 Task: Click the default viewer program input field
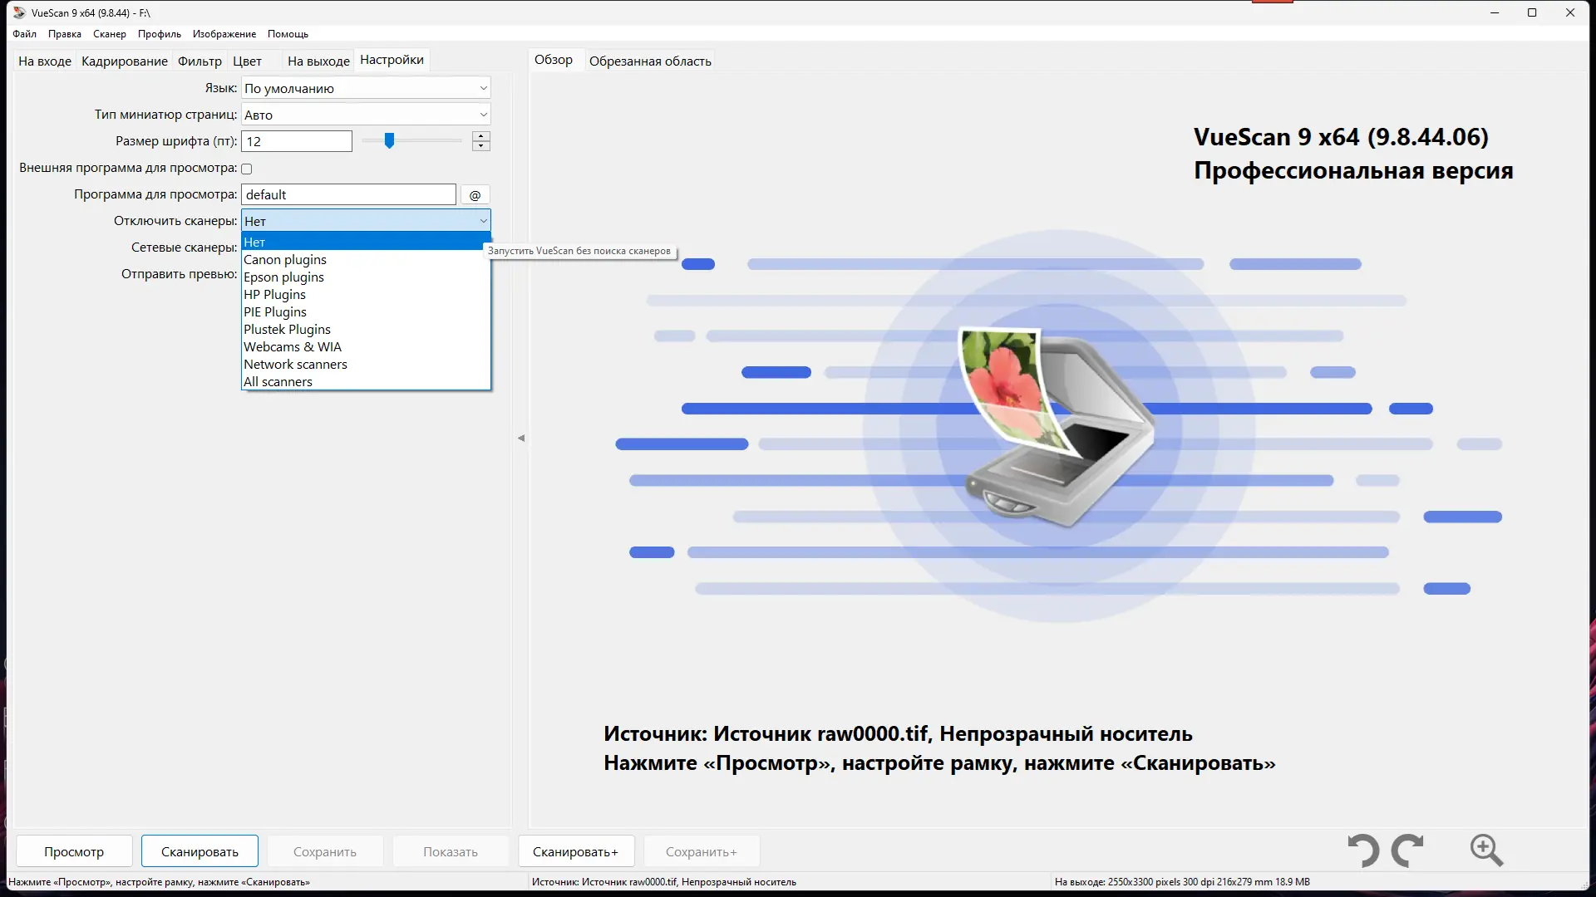347,194
